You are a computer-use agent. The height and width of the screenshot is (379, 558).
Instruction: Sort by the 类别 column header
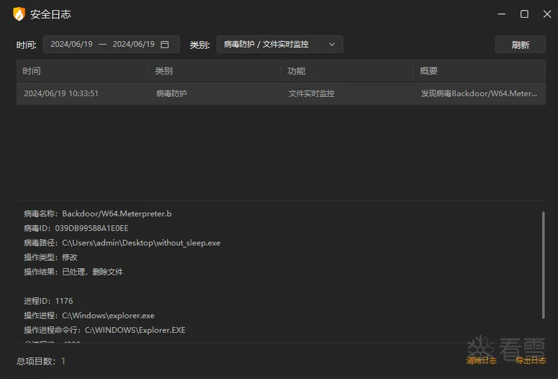[215, 71]
